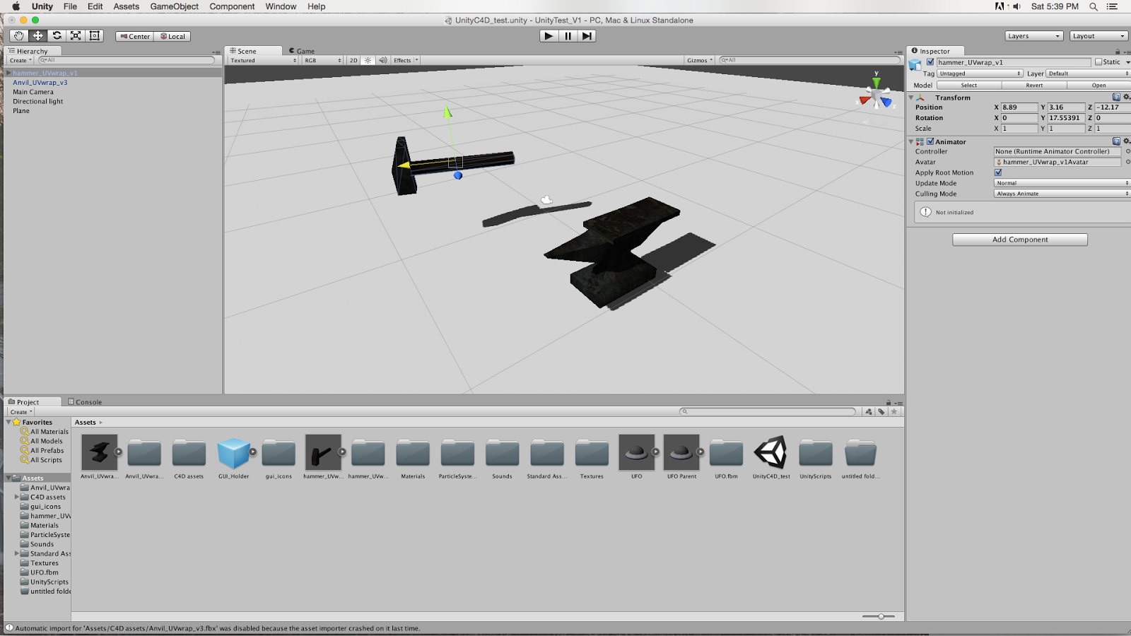The image size is (1131, 636).
Task: Select the Scale tool in the toolbar
Action: click(76, 36)
